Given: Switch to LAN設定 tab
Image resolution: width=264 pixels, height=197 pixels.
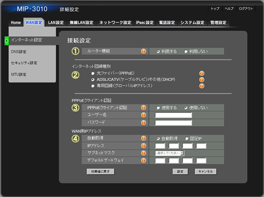Looking at the screenshot, I should point(56,22).
